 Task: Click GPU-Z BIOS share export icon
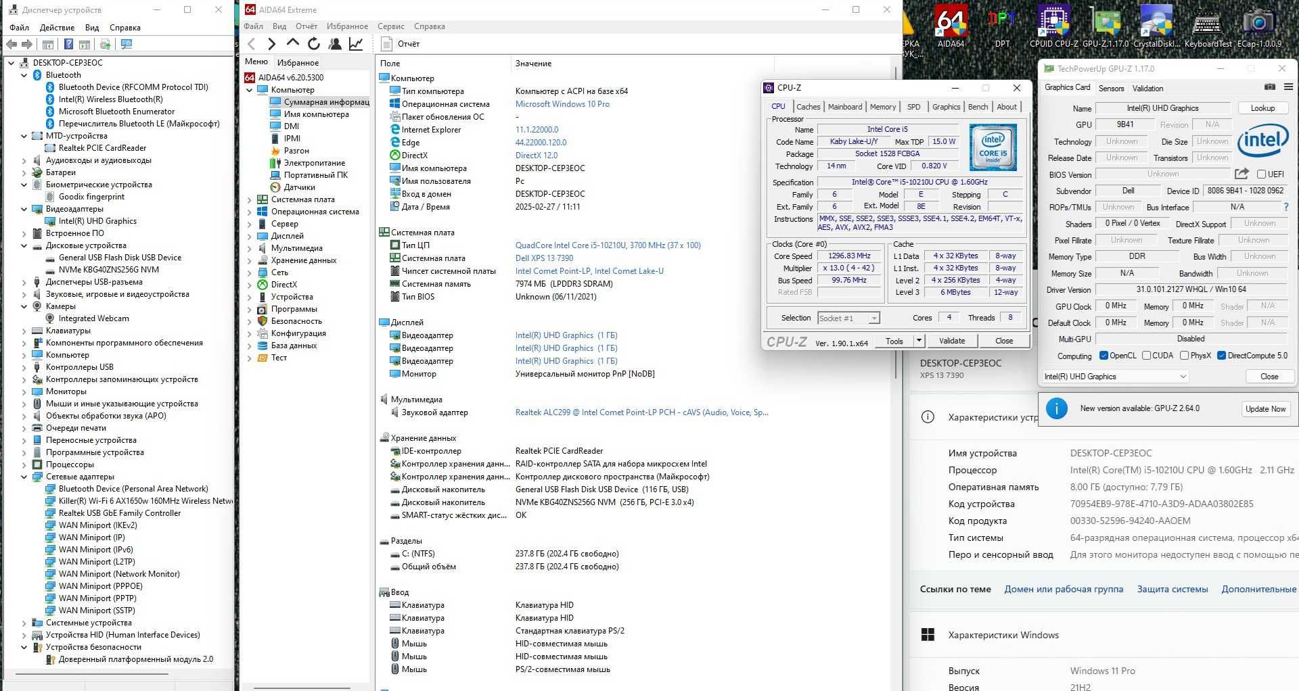coord(1241,174)
